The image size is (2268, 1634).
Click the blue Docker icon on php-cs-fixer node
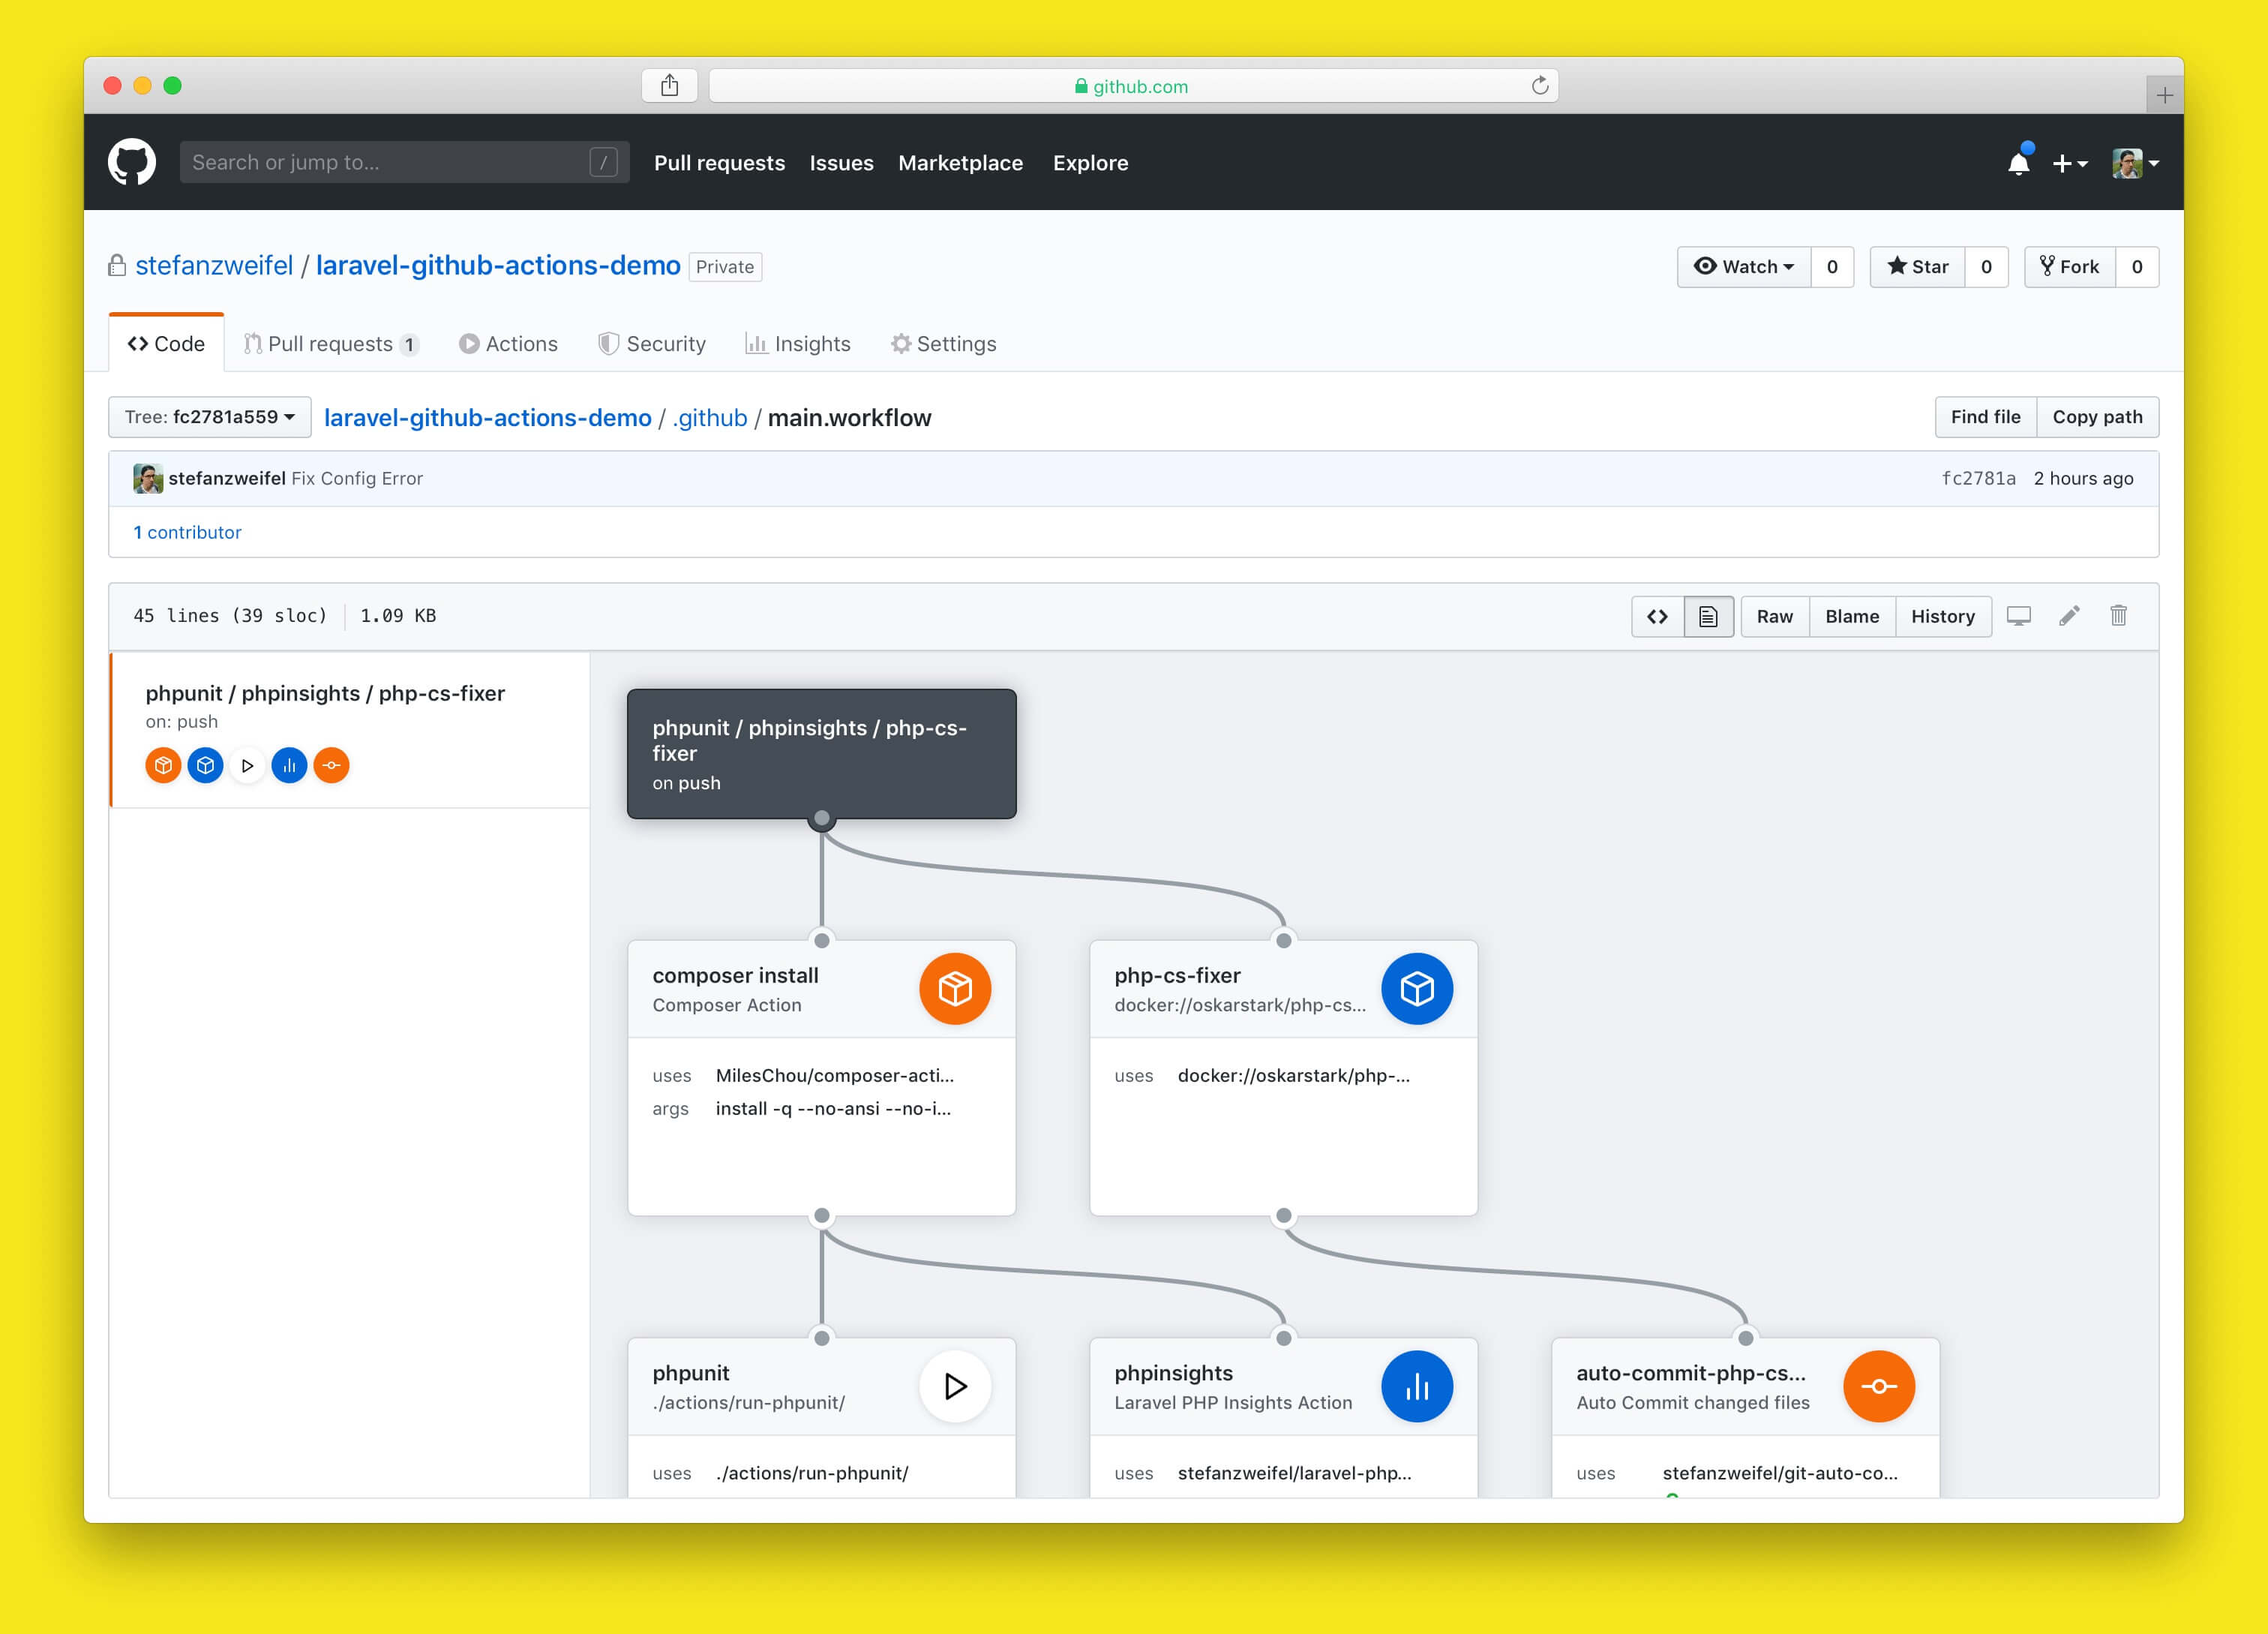pyautogui.click(x=1417, y=988)
